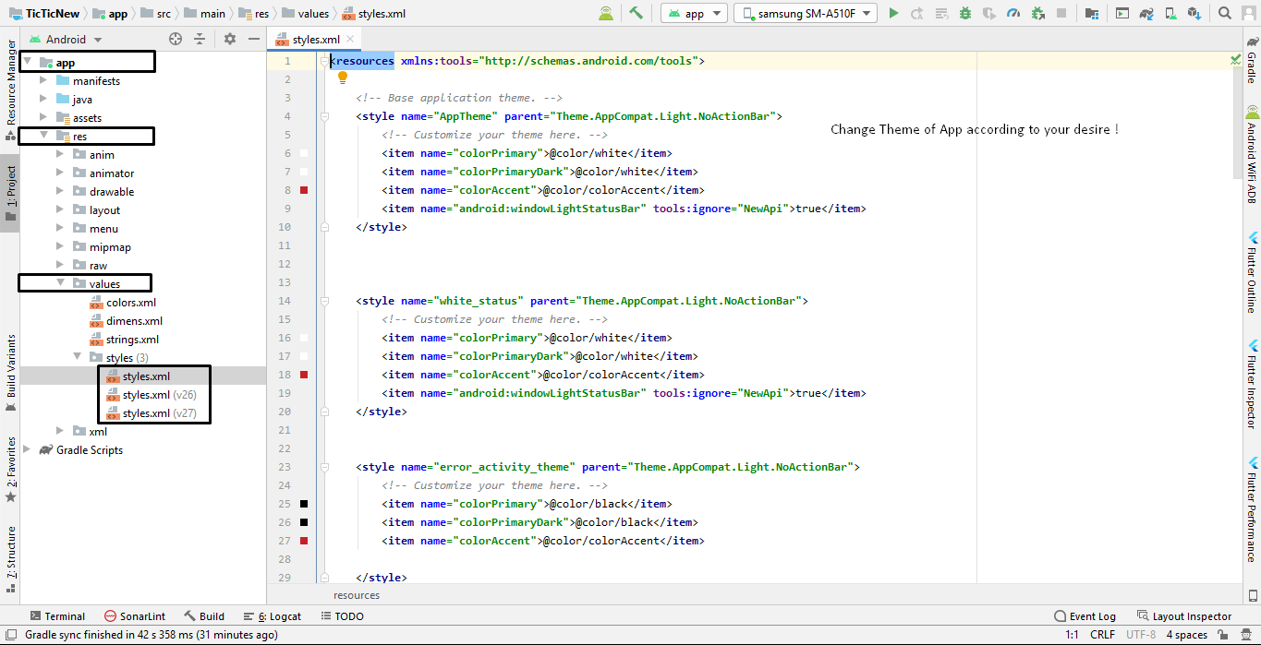Open the Terminal tool window tab

[57, 616]
